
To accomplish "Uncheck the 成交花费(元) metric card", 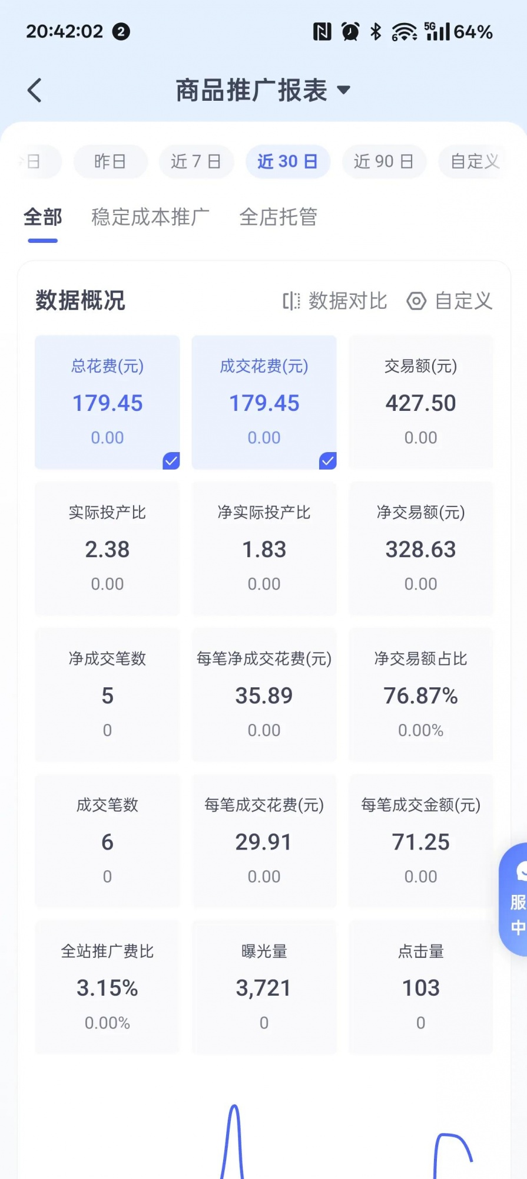I will pos(264,402).
